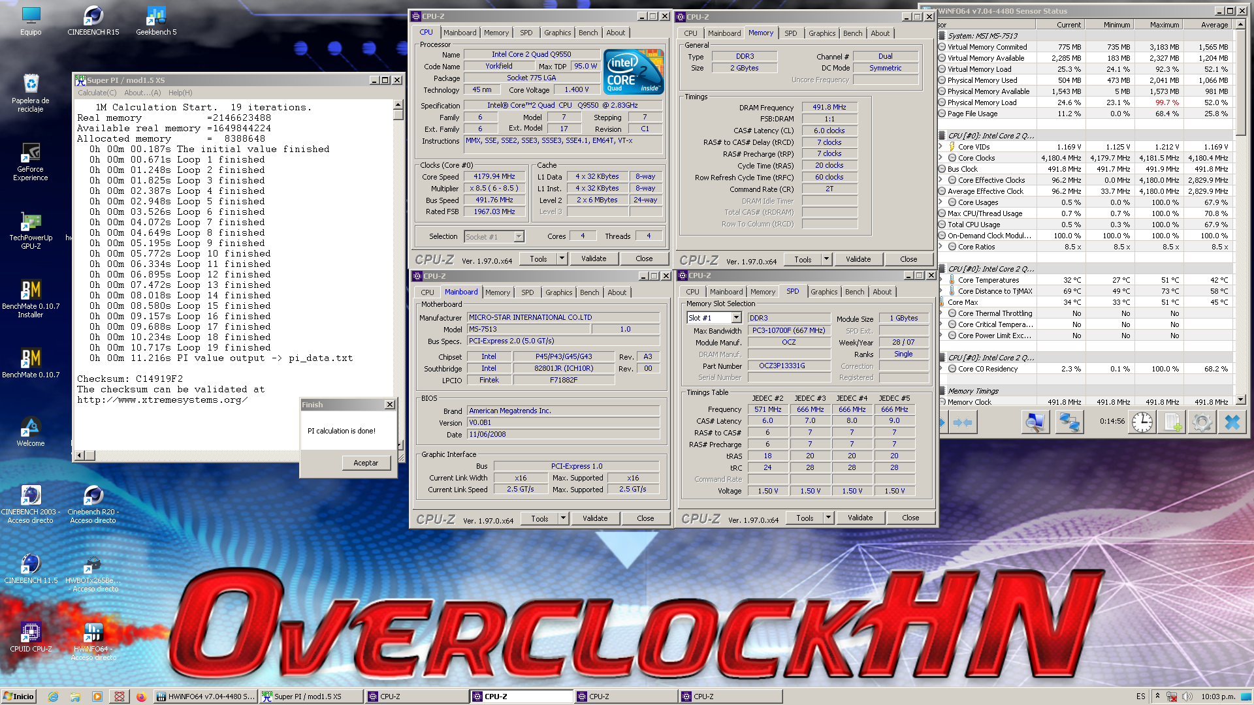Select Physical Memory Load sensor row
1254x705 pixels.
click(1084, 102)
